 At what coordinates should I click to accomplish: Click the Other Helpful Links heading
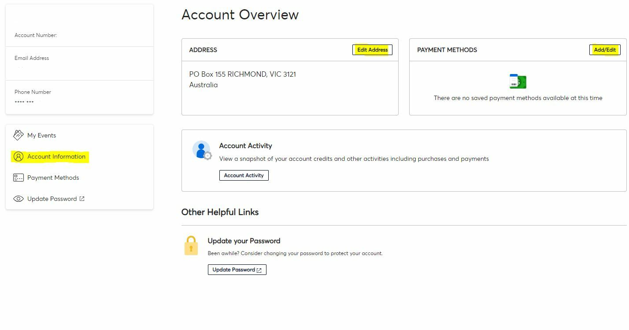220,212
